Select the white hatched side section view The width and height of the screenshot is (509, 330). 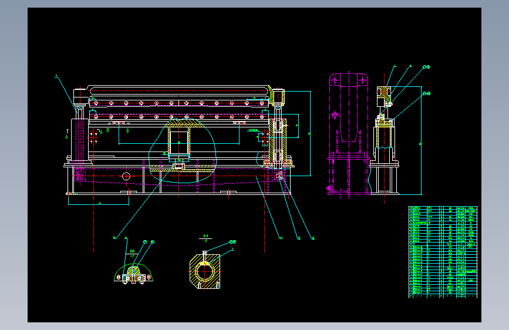coord(385,140)
